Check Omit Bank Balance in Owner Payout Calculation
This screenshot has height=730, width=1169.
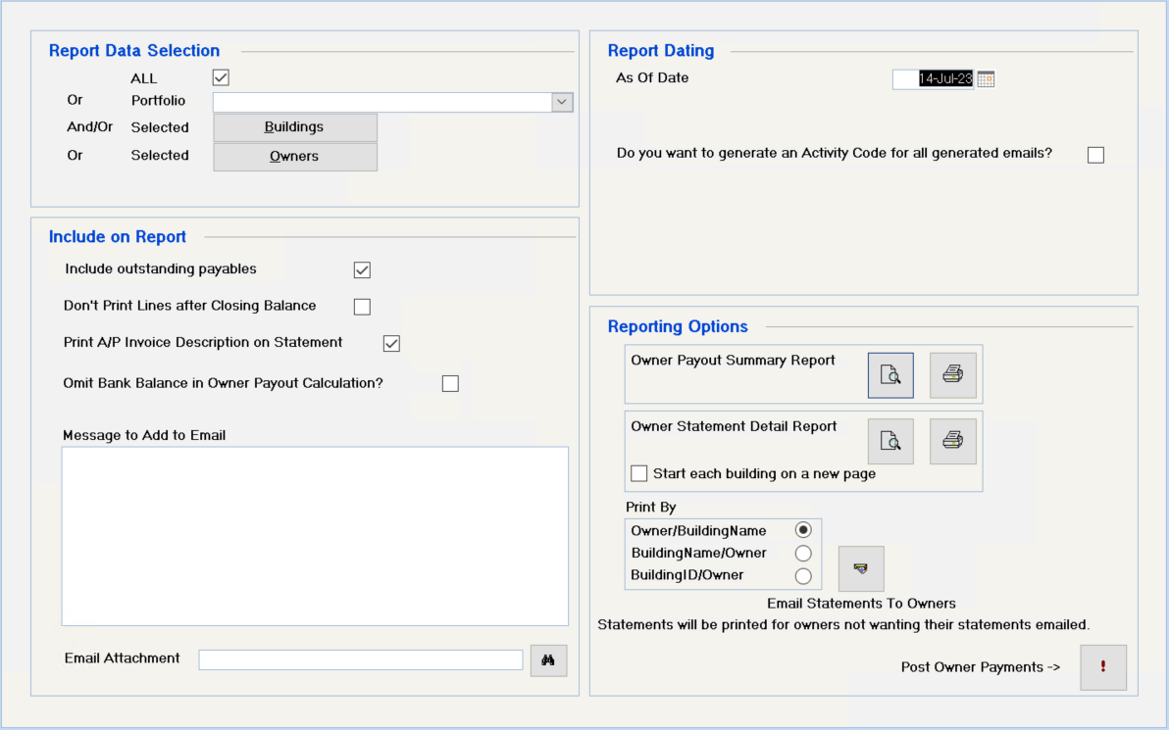point(450,384)
